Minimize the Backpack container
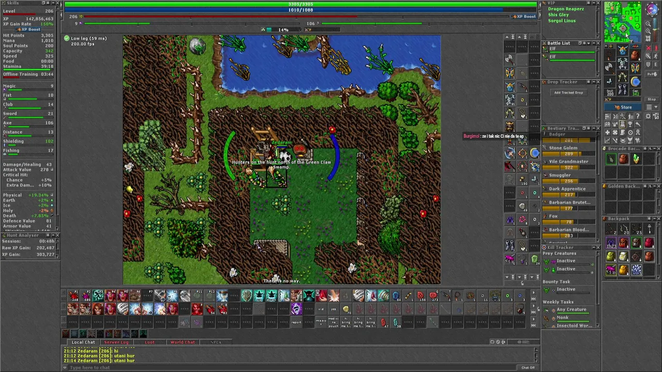Screen dimensions: 662x372 [x=655, y=219]
